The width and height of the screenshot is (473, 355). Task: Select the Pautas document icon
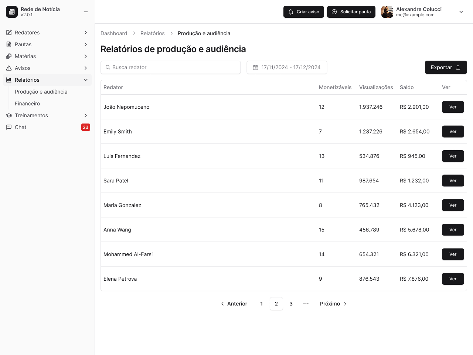coord(8,44)
